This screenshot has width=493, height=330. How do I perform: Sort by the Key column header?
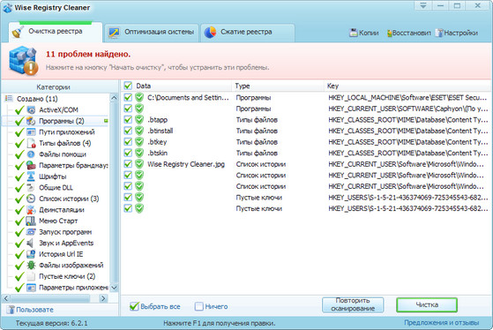pos(407,86)
